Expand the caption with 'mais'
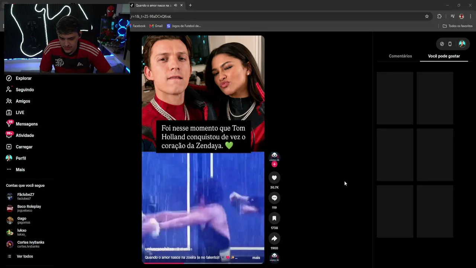The height and width of the screenshot is (268, 476). click(x=256, y=258)
